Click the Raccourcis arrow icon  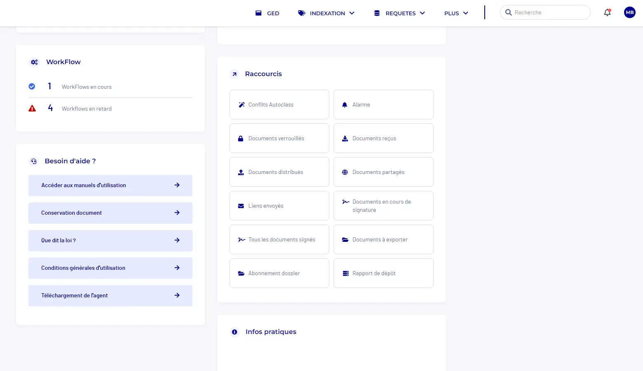234,74
